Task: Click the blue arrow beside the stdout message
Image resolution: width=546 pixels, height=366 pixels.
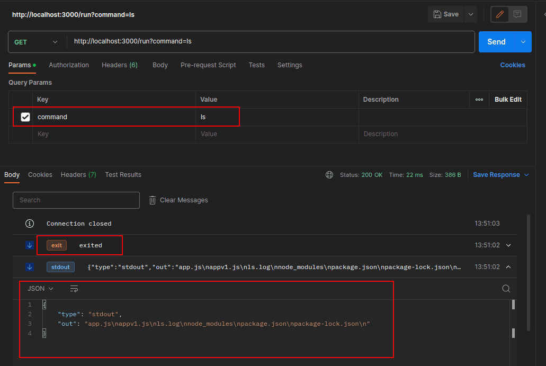Action: click(x=29, y=266)
